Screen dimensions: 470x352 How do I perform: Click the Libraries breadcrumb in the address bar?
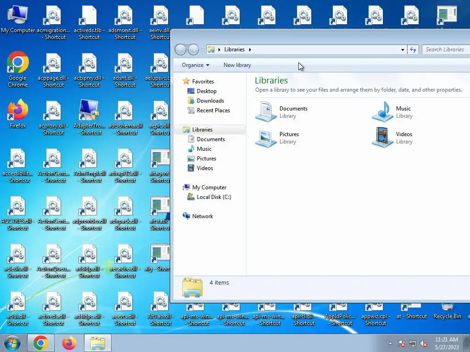click(235, 49)
